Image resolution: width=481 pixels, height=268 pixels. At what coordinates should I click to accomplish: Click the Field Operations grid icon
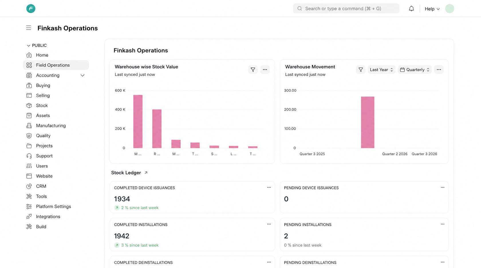(29, 65)
